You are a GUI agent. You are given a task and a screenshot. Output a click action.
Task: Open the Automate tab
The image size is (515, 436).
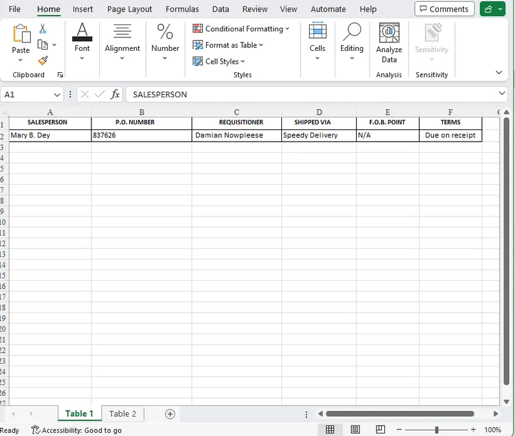tap(328, 9)
